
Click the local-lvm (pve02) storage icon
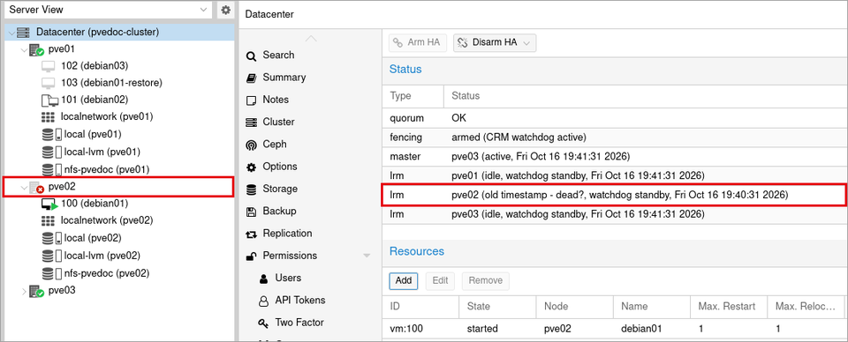[51, 256]
